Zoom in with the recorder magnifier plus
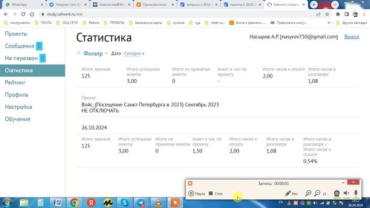 pyautogui.click(x=308, y=194)
